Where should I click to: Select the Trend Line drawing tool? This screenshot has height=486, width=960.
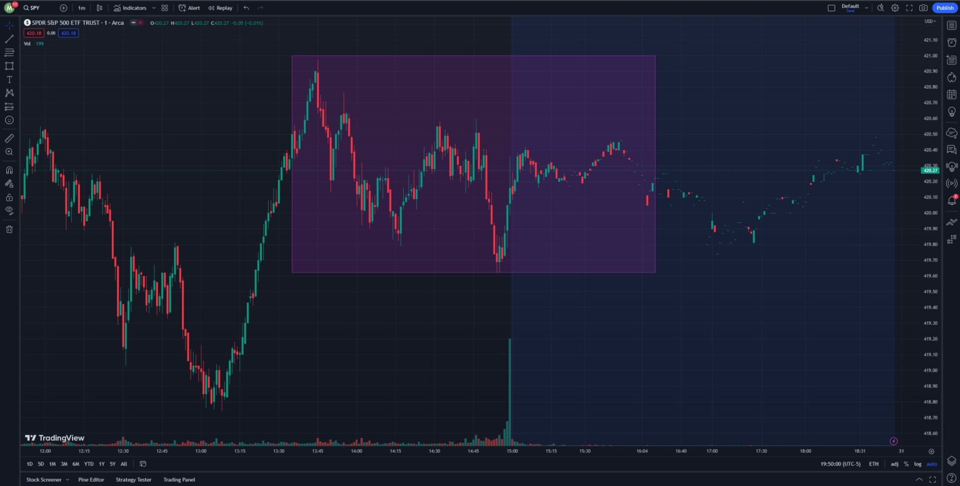(9, 39)
